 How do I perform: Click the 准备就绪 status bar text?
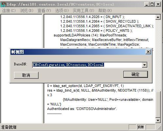9,127
